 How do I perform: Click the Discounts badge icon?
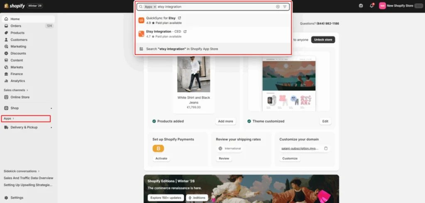click(x=6, y=54)
